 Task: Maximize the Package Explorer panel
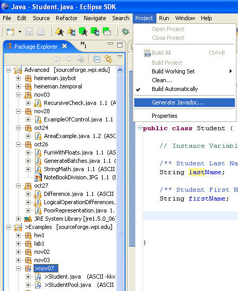coord(120,45)
